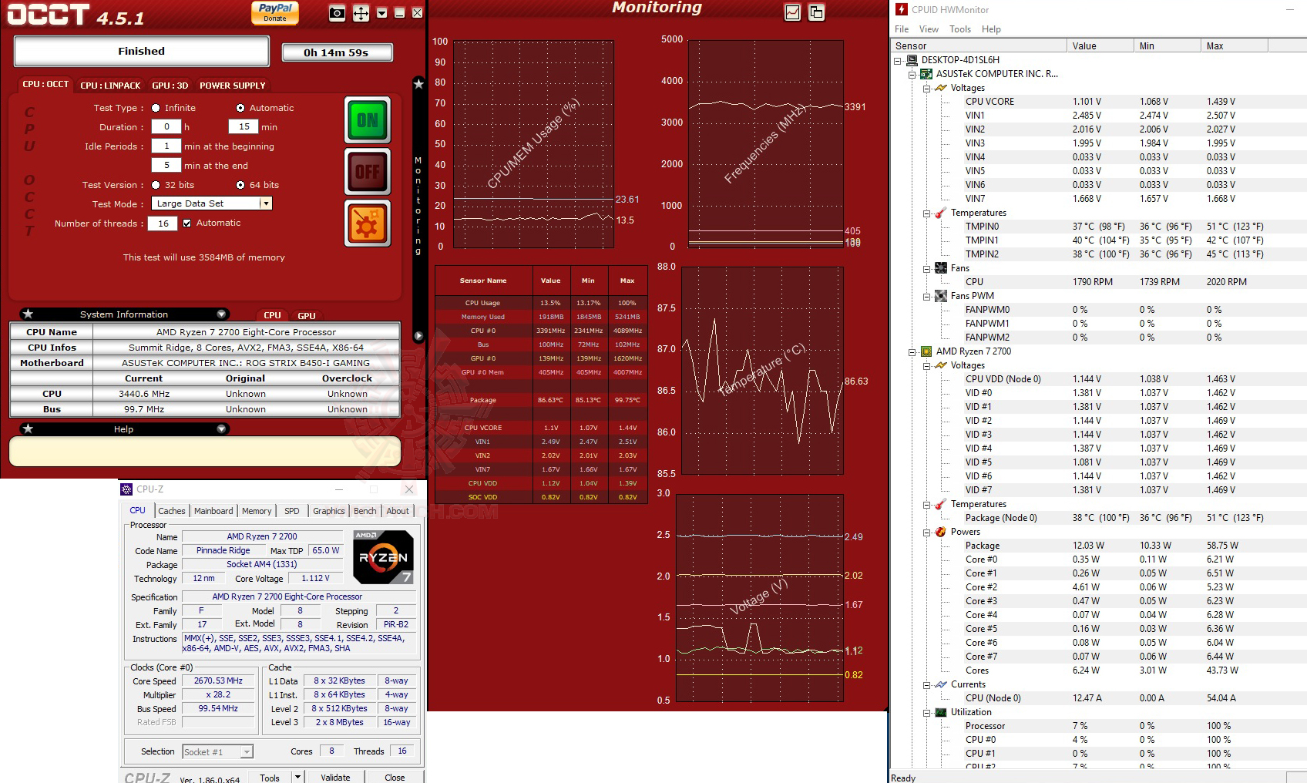1307x783 pixels.
Task: Collapse the System Information section arrow
Action: [222, 314]
